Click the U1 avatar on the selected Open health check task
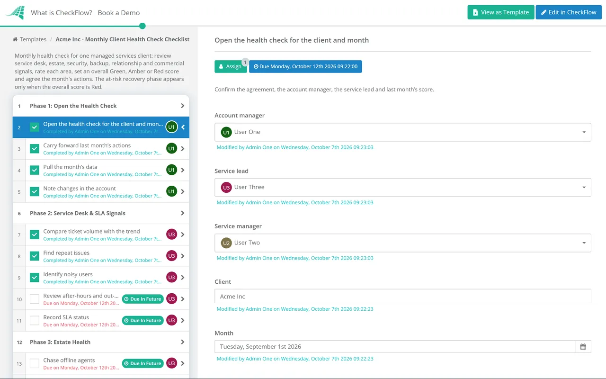Screen dimensions: 606x379 coord(171,127)
